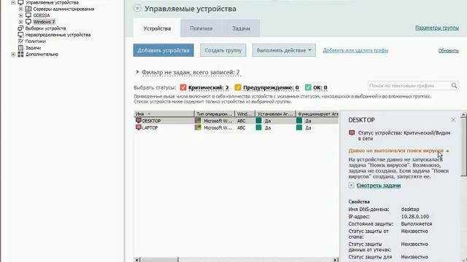Click the Задачи tree icon
Viewport: 467px width, 262px height.
tap(20, 48)
